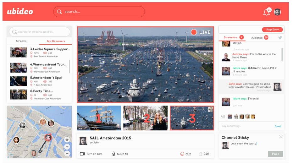Click the Stop Event button
The height and width of the screenshot is (164, 293).
(x=272, y=30)
